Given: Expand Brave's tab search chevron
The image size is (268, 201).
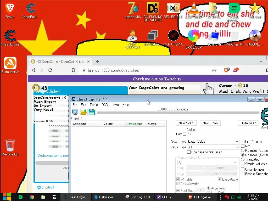Looking at the screenshot, I should click(261, 61).
